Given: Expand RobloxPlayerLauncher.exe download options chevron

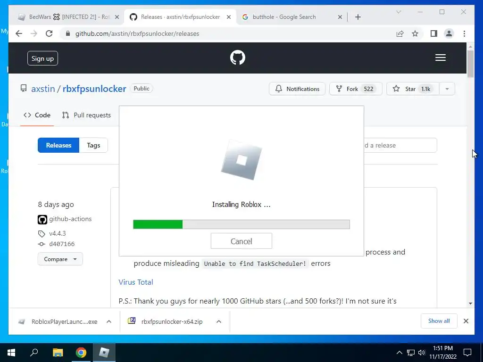Looking at the screenshot, I should (x=109, y=321).
